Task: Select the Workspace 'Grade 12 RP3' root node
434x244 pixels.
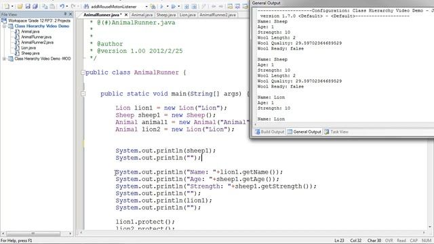Action: 39,20
